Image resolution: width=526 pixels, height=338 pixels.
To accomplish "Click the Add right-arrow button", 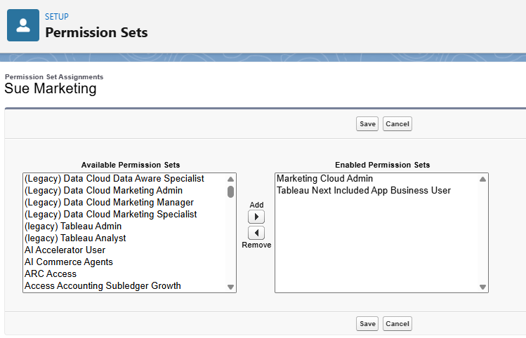I will point(256,217).
